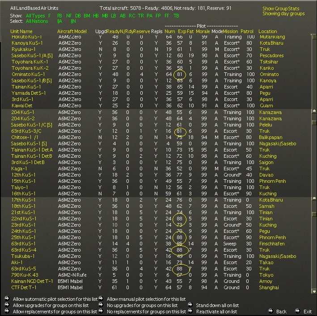The width and height of the screenshot is (317, 316).
Task: Go to location Balikpapan
Action: (x=271, y=137)
